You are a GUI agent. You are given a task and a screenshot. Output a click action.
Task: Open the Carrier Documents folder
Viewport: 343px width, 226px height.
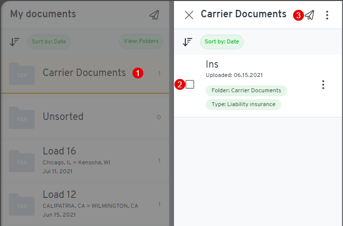84,73
